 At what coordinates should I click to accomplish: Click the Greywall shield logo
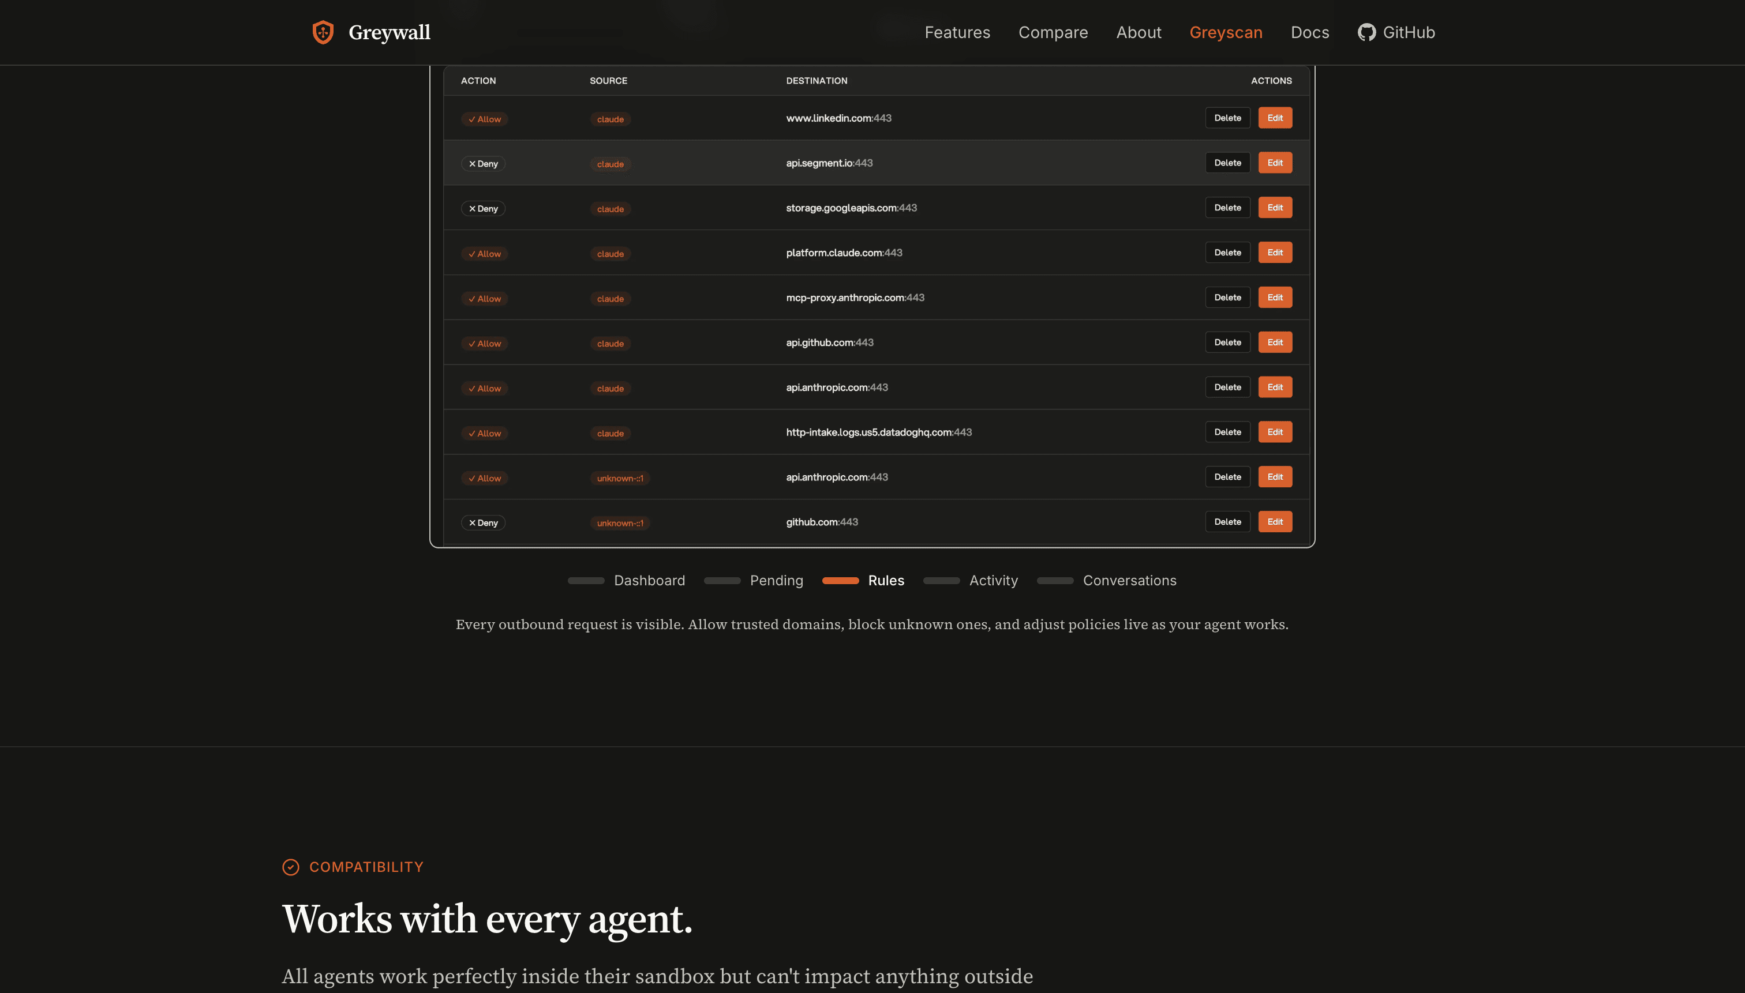pos(323,32)
